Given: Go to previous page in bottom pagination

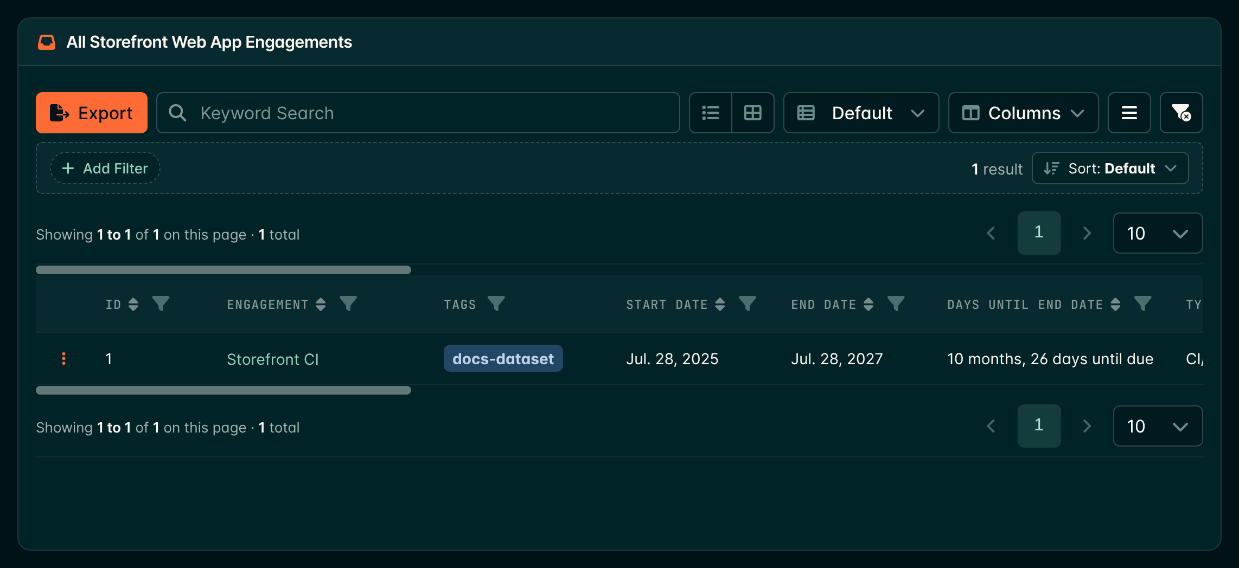Looking at the screenshot, I should tap(991, 426).
